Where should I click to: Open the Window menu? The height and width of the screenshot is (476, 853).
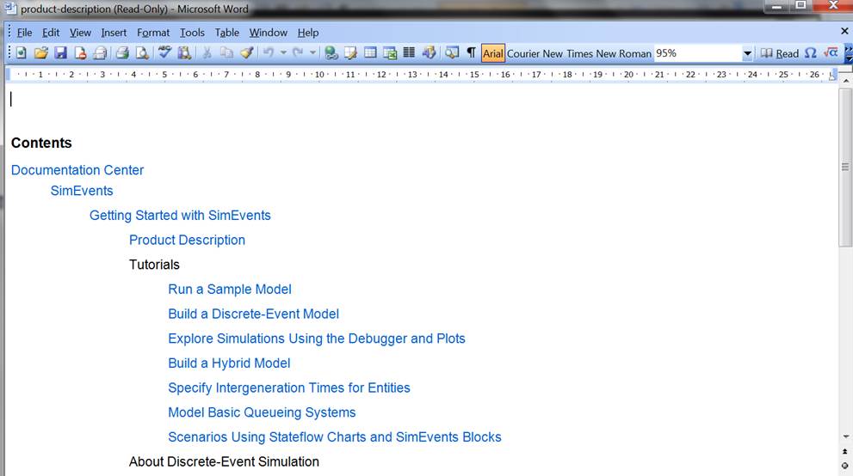(x=269, y=33)
